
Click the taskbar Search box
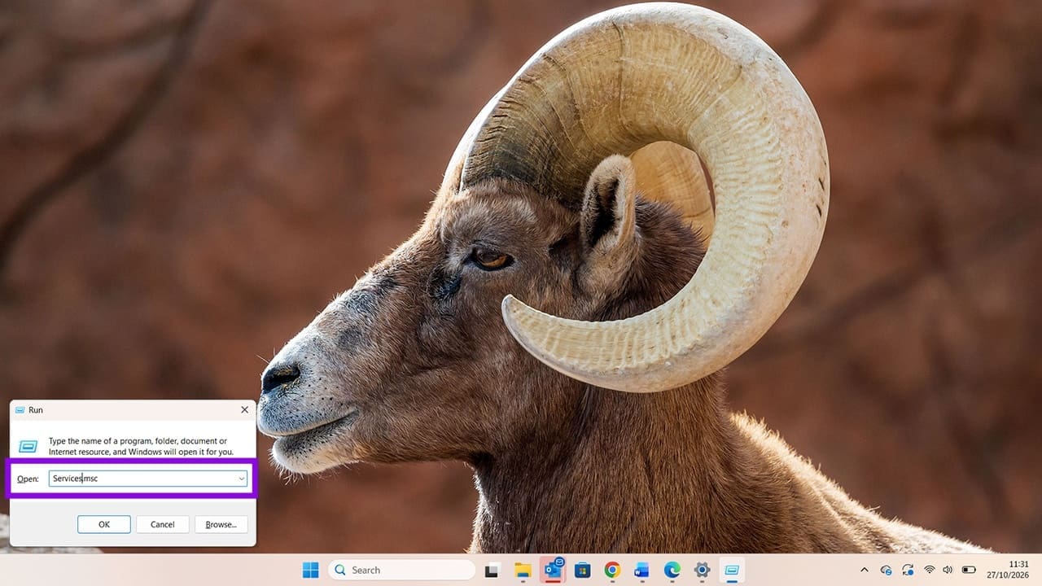(x=402, y=570)
